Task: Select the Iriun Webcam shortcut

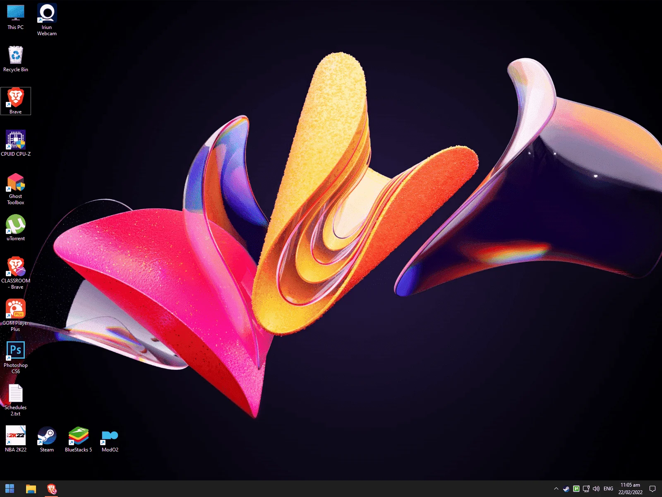Action: pyautogui.click(x=47, y=20)
